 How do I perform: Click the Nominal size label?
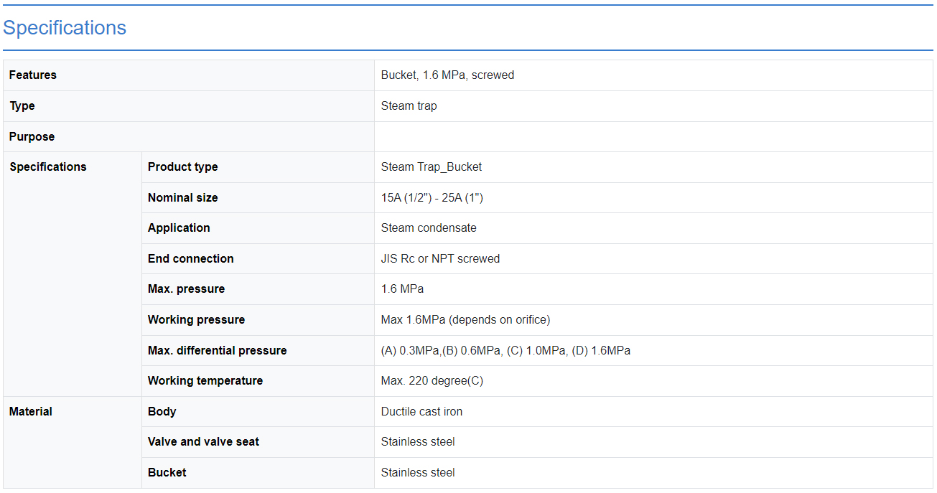(x=182, y=198)
